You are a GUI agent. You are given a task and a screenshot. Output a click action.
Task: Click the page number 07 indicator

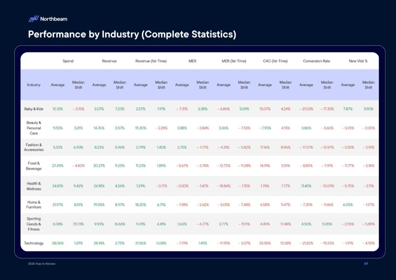pos(366,263)
